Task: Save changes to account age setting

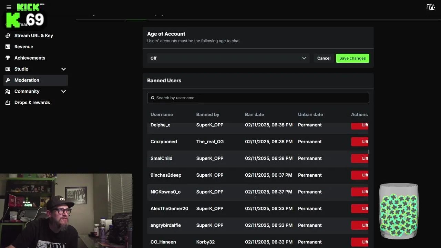Action: (352, 58)
